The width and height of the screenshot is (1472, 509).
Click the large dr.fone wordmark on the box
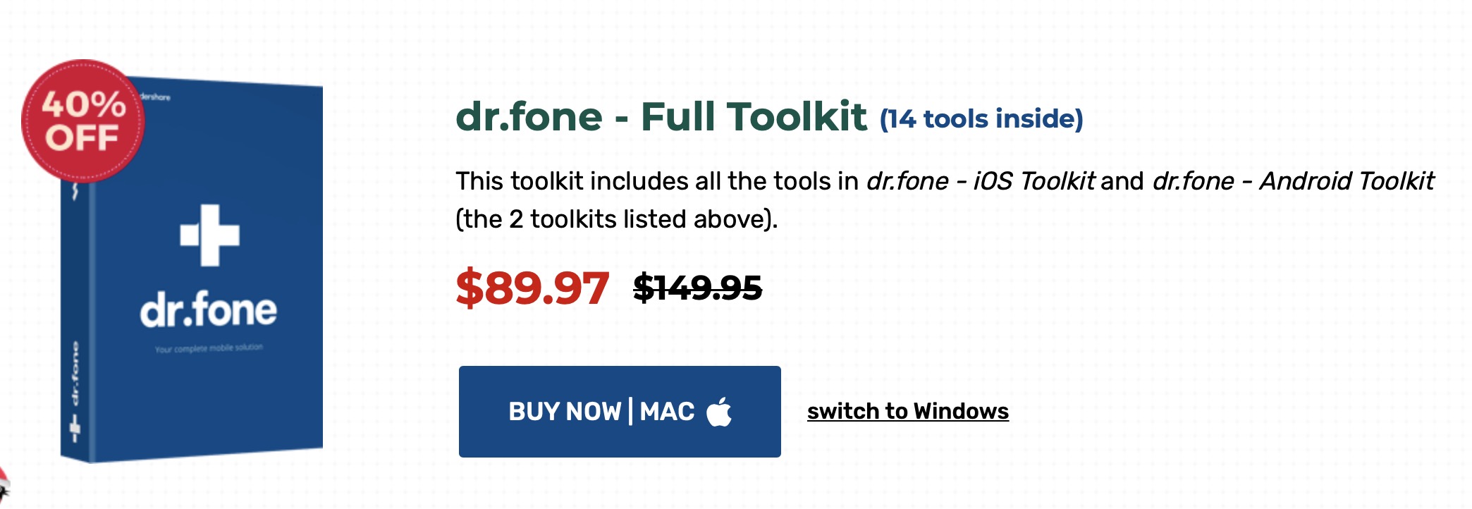(209, 309)
